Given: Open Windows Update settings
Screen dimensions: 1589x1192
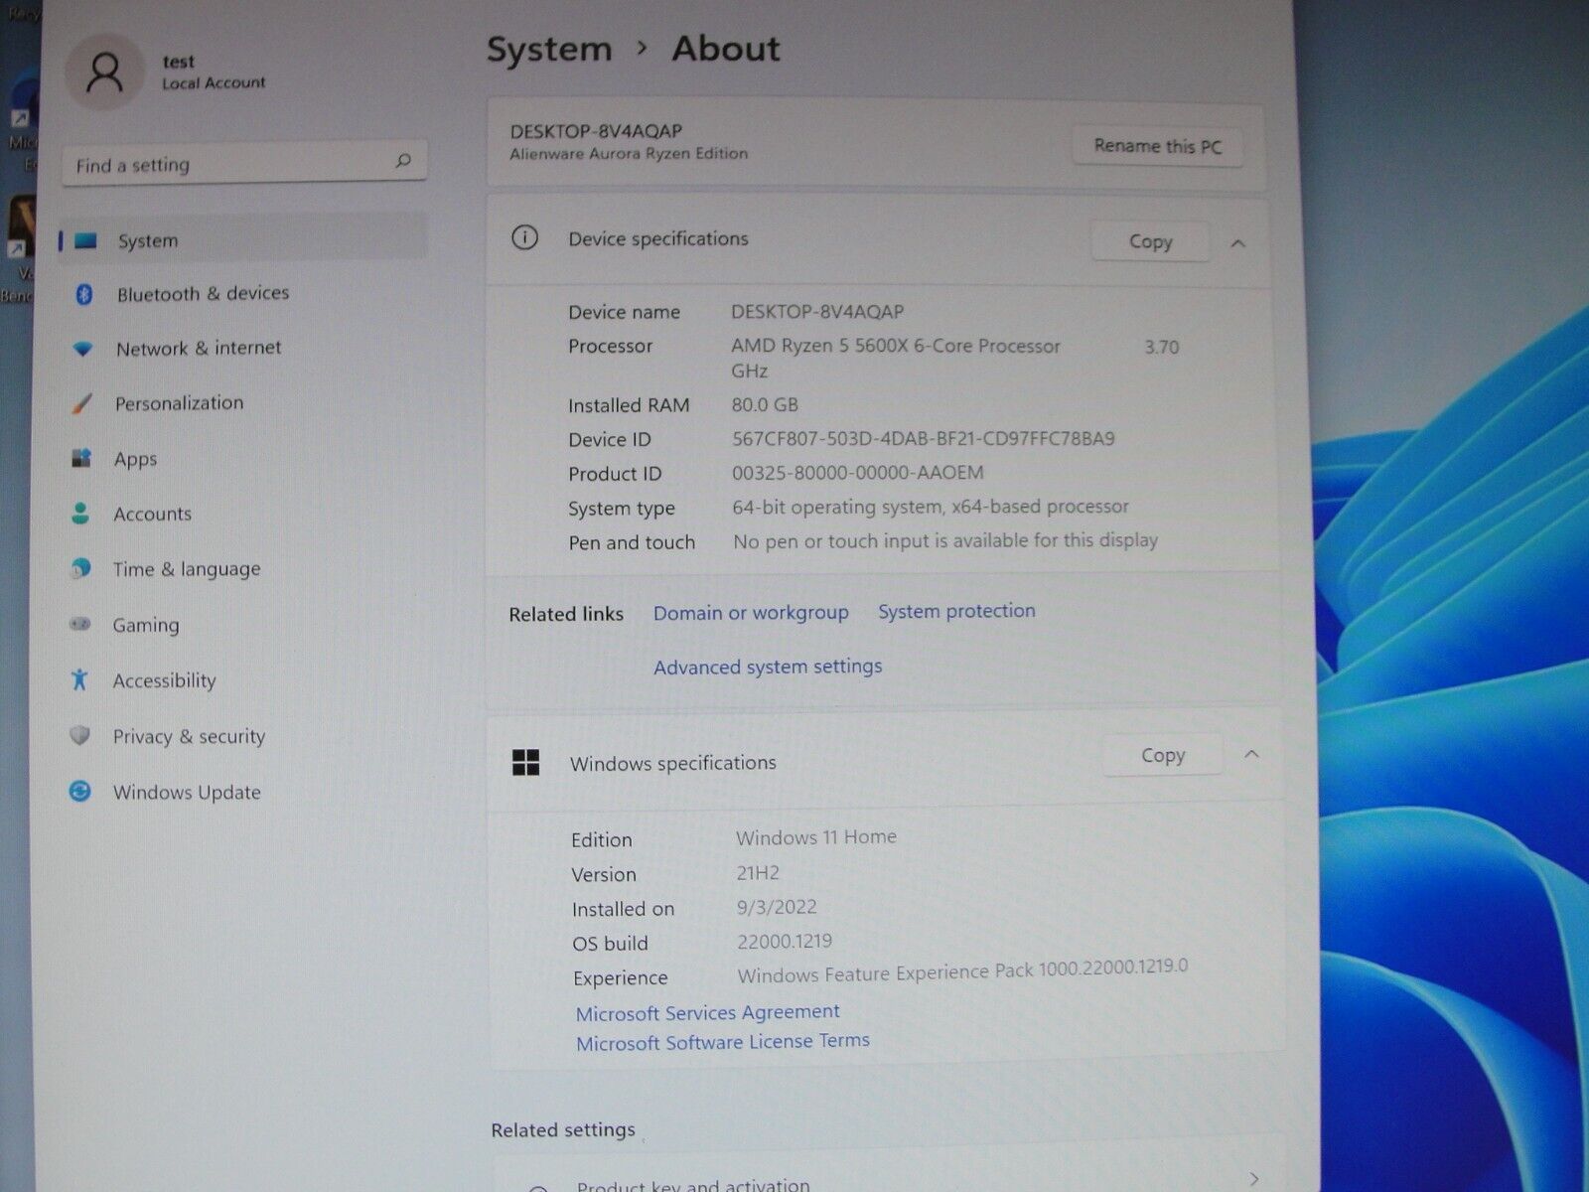Looking at the screenshot, I should point(187,792).
